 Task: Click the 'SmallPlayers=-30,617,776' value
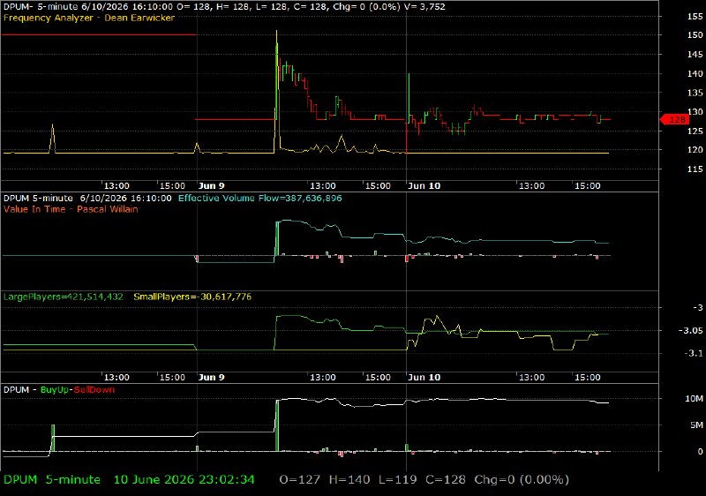point(192,297)
